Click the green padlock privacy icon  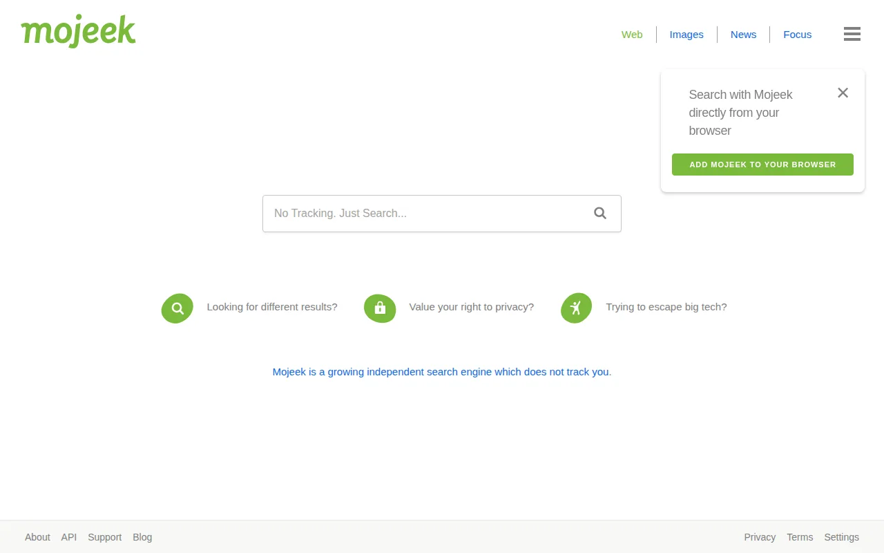point(380,308)
